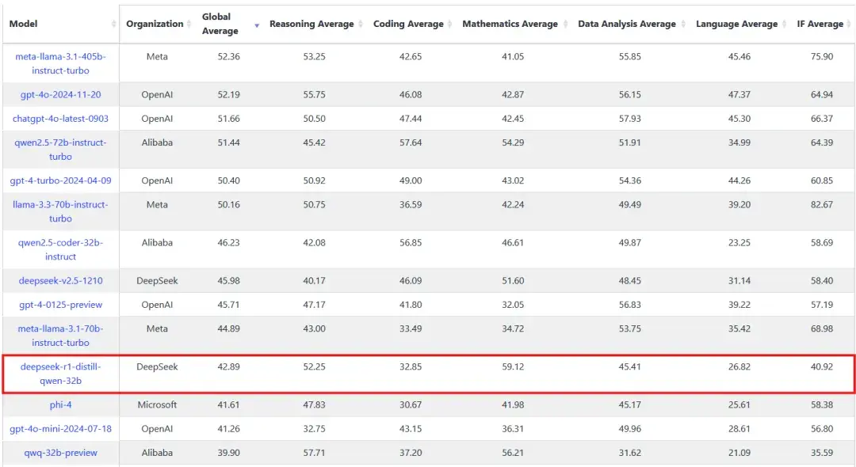Click the Mathematics Average sort icon
This screenshot has width=856, height=467.
coord(565,25)
